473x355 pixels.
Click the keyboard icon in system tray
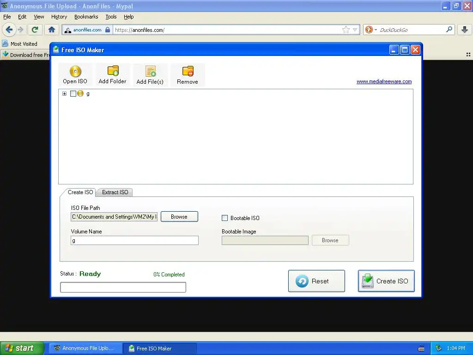(421, 349)
